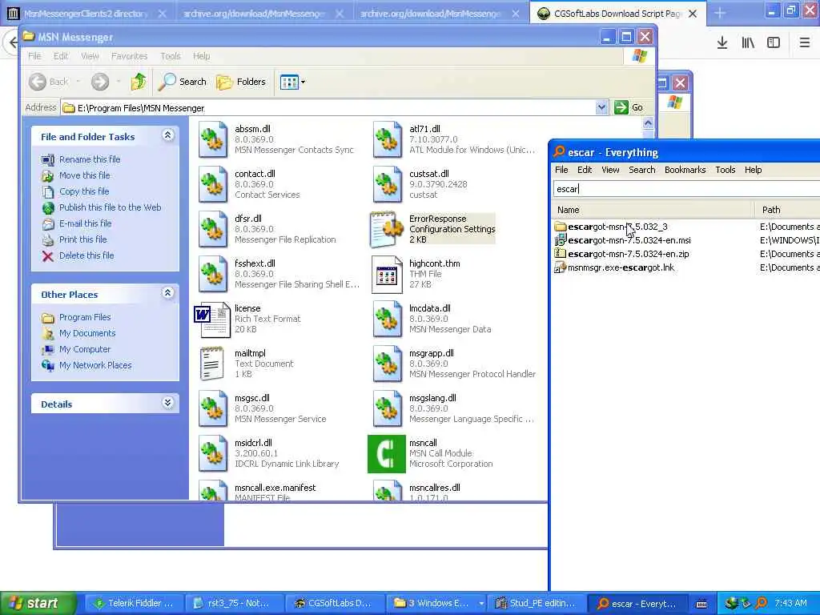The height and width of the screenshot is (615, 820).
Task: Click the Explorer address field path
Action: click(328, 108)
